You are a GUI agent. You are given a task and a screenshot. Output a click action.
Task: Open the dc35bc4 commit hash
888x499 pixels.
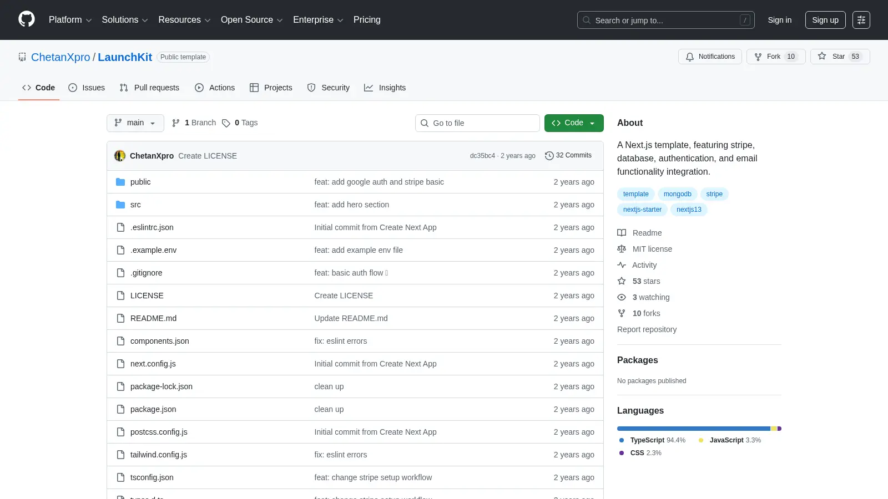pos(482,156)
